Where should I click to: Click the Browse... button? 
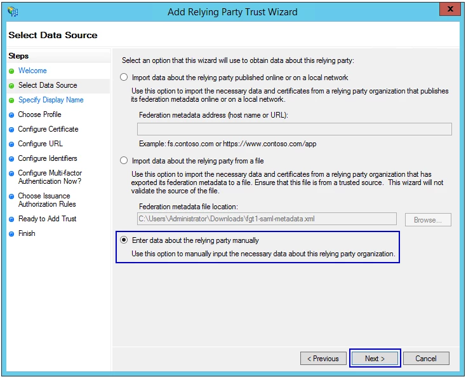[428, 220]
